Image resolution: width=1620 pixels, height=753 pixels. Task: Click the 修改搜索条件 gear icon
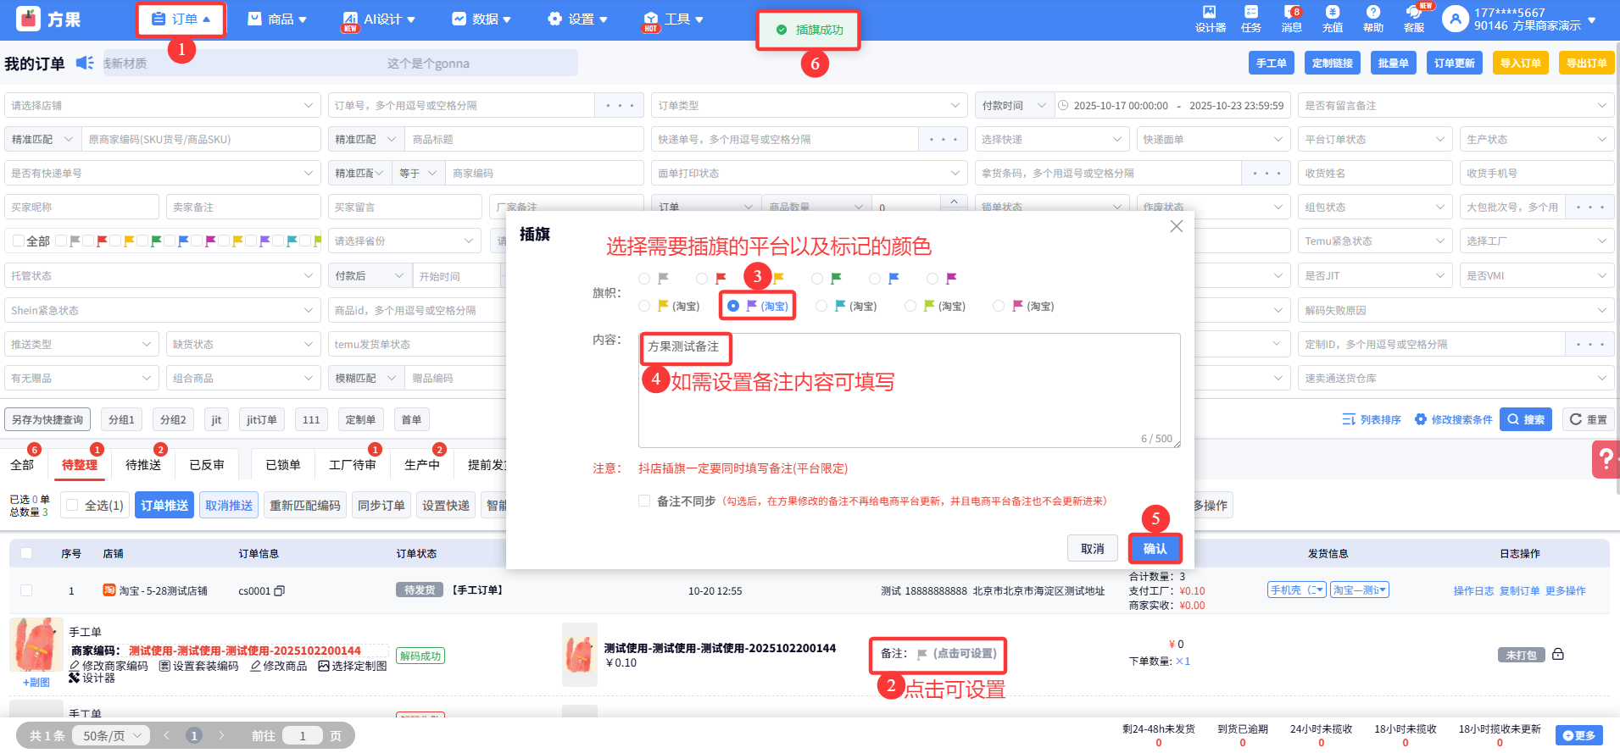tap(1421, 419)
